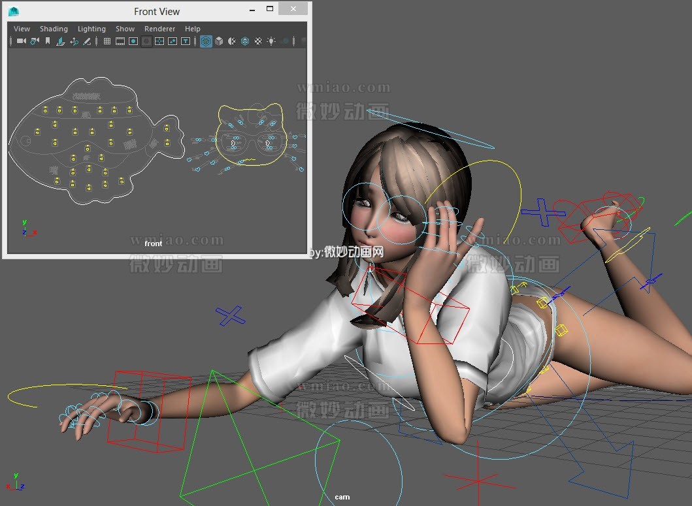Open the Show menu
This screenshot has width=692, height=506.
point(125,28)
